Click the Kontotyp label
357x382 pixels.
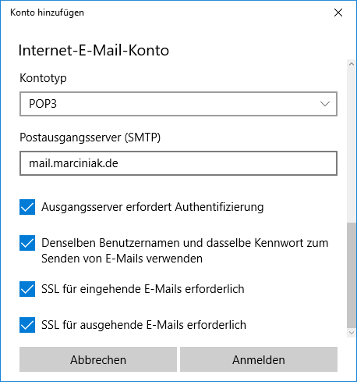[43, 78]
